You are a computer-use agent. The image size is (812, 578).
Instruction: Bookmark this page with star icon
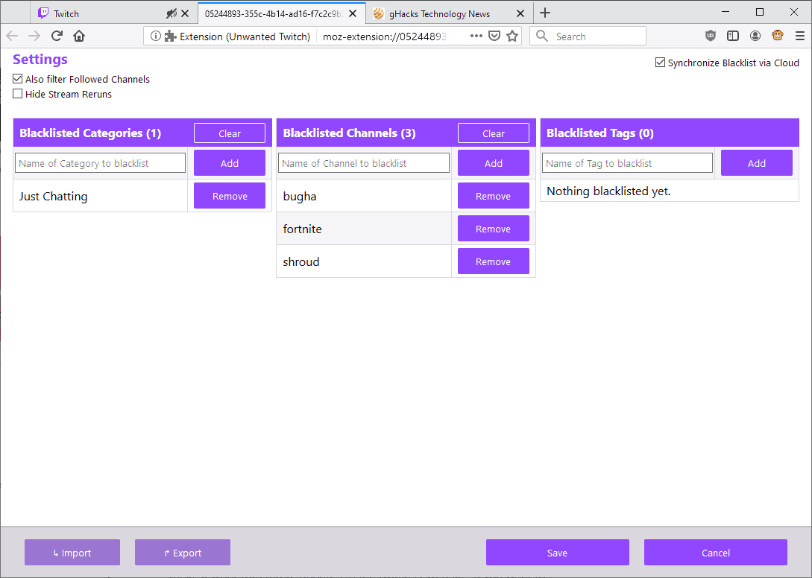(512, 36)
